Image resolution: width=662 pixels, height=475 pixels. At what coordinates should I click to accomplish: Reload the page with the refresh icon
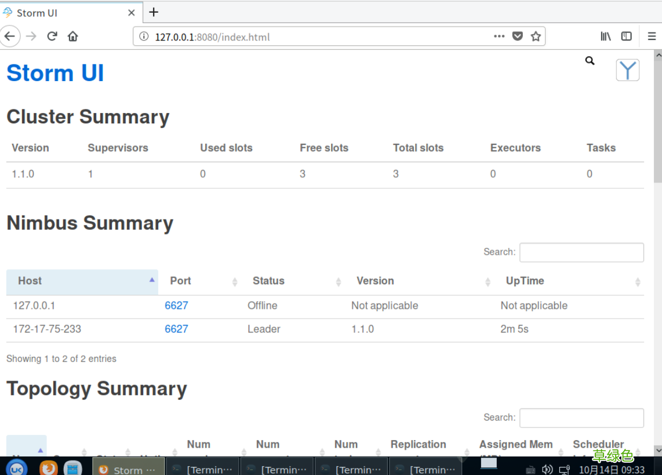pyautogui.click(x=52, y=36)
